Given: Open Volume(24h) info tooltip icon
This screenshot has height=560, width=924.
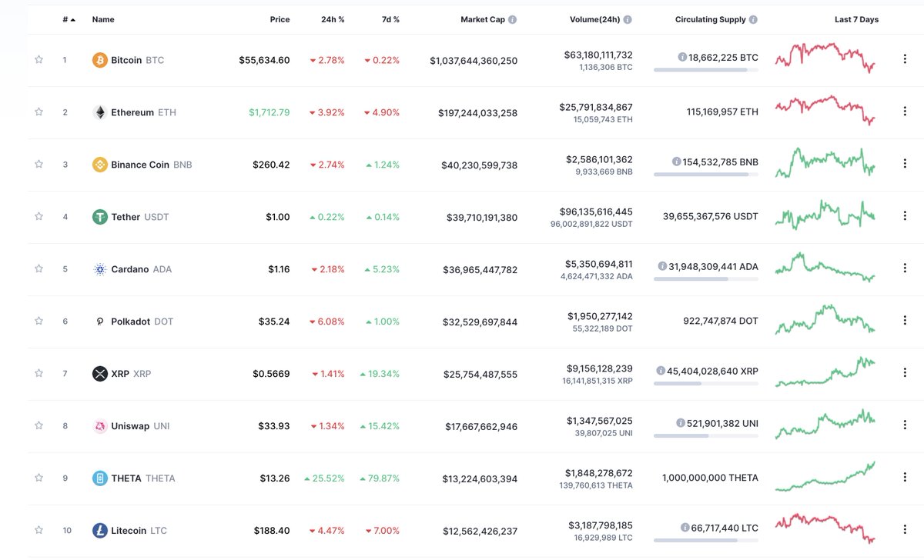Looking at the screenshot, I should click(628, 20).
